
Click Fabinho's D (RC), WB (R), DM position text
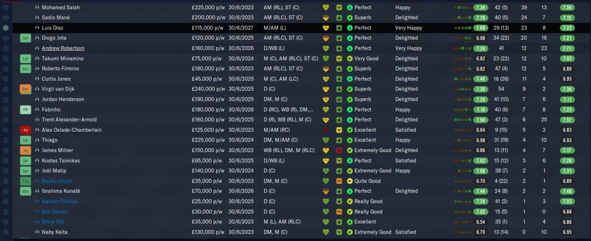click(289, 110)
